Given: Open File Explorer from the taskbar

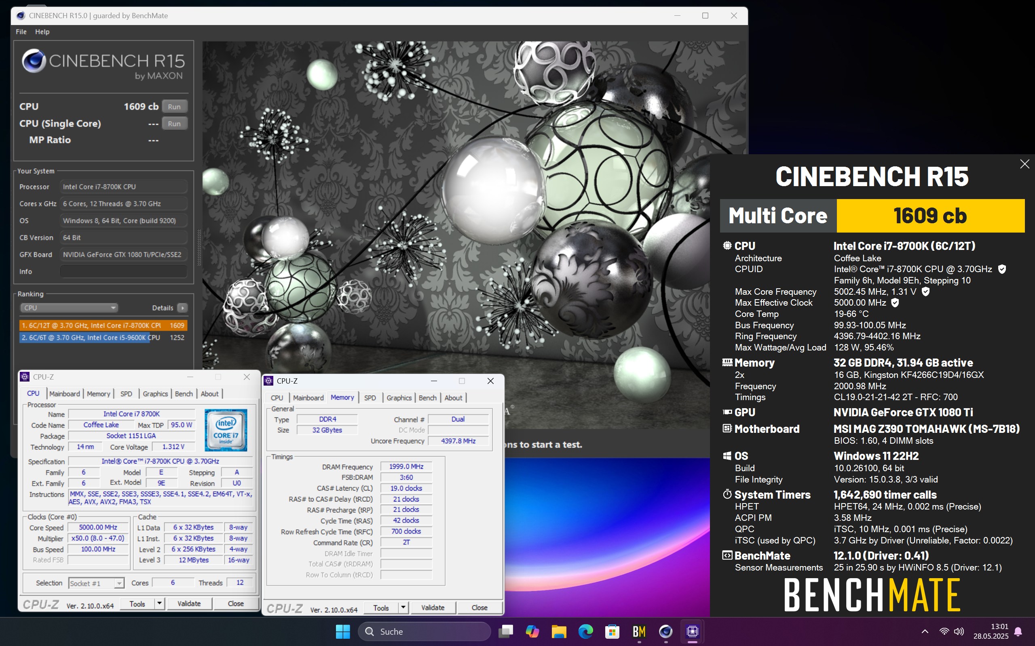Looking at the screenshot, I should 559,631.
